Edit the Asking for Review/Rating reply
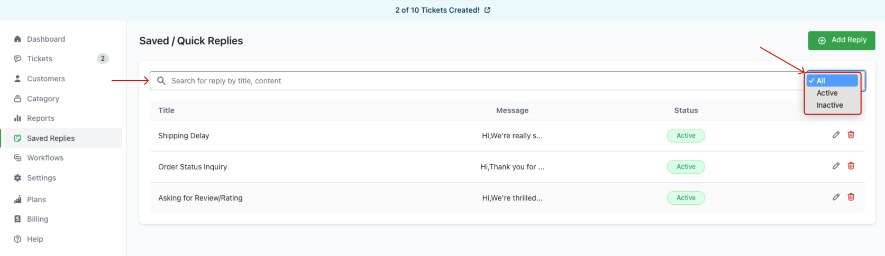The image size is (885, 256). (836, 197)
